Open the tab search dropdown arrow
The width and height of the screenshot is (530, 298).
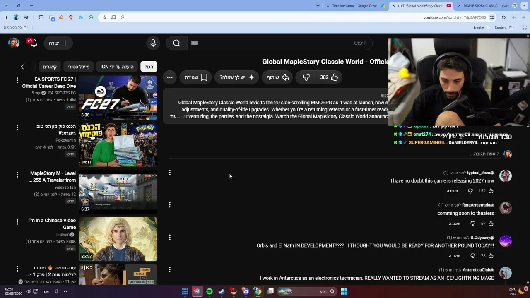point(523,6)
